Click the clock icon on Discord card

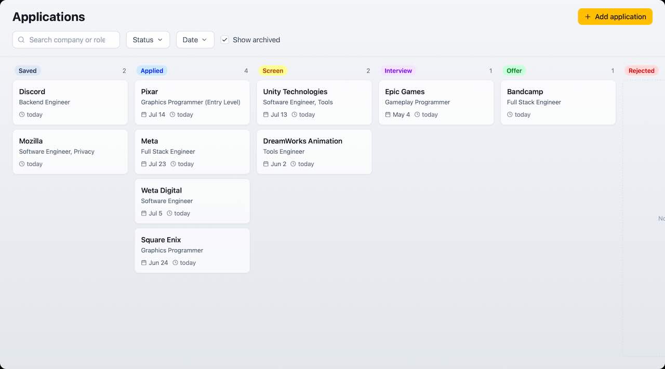coord(22,115)
